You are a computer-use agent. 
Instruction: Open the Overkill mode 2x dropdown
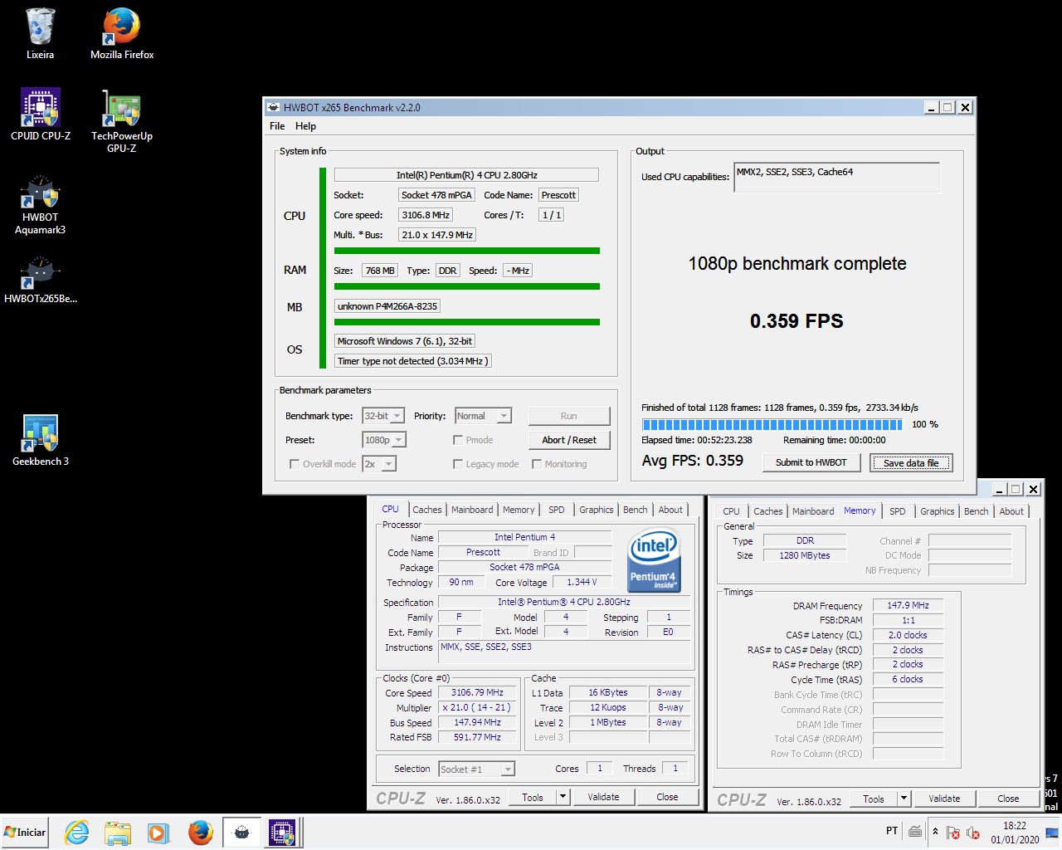click(379, 464)
